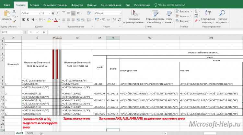The height and width of the screenshot is (135, 243).
Task: Add new sheet with plus icon
Action: click(x=41, y=133)
